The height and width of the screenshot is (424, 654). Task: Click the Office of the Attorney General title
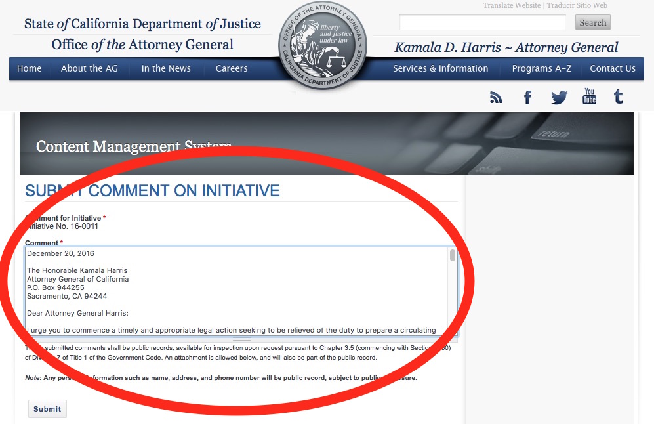pyautogui.click(x=142, y=45)
